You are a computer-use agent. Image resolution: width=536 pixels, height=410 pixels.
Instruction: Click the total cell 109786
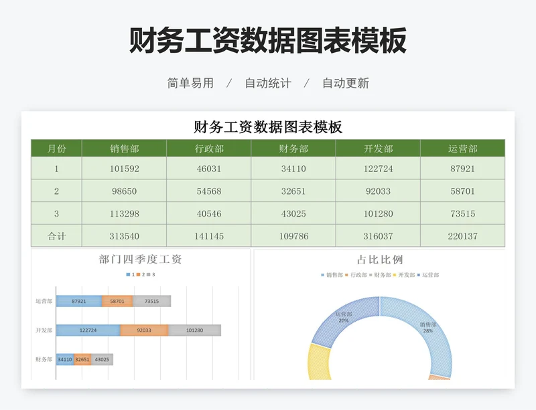[293, 236]
